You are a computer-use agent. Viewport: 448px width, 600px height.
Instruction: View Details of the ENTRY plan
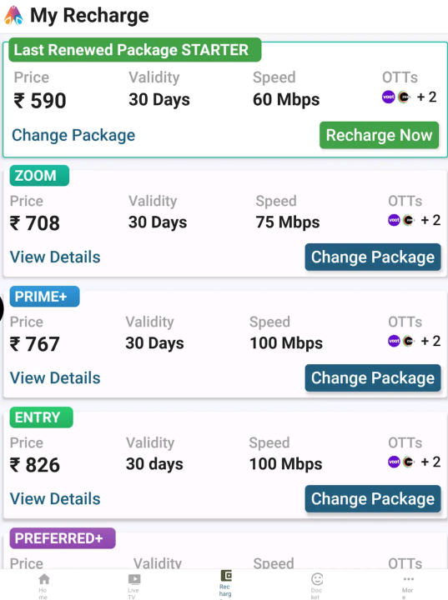(x=55, y=498)
